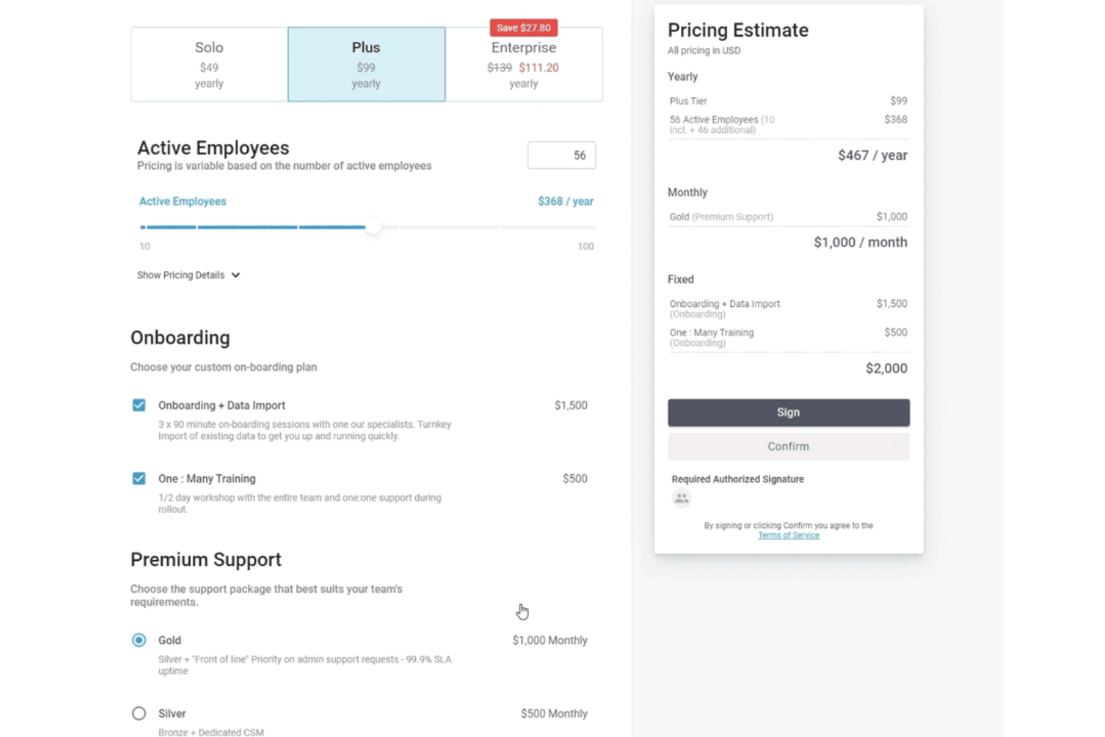The width and height of the screenshot is (1105, 737).
Task: Click the '$1,000 Monthly' Gold price
Action: click(x=550, y=640)
